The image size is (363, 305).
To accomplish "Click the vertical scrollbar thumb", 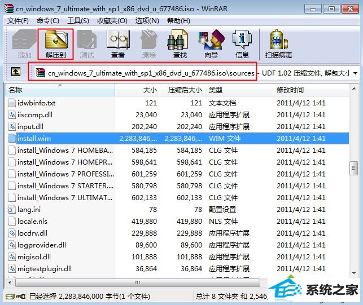I will [x=353, y=168].
